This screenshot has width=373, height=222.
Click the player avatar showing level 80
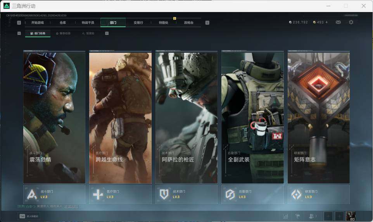pos(351,216)
